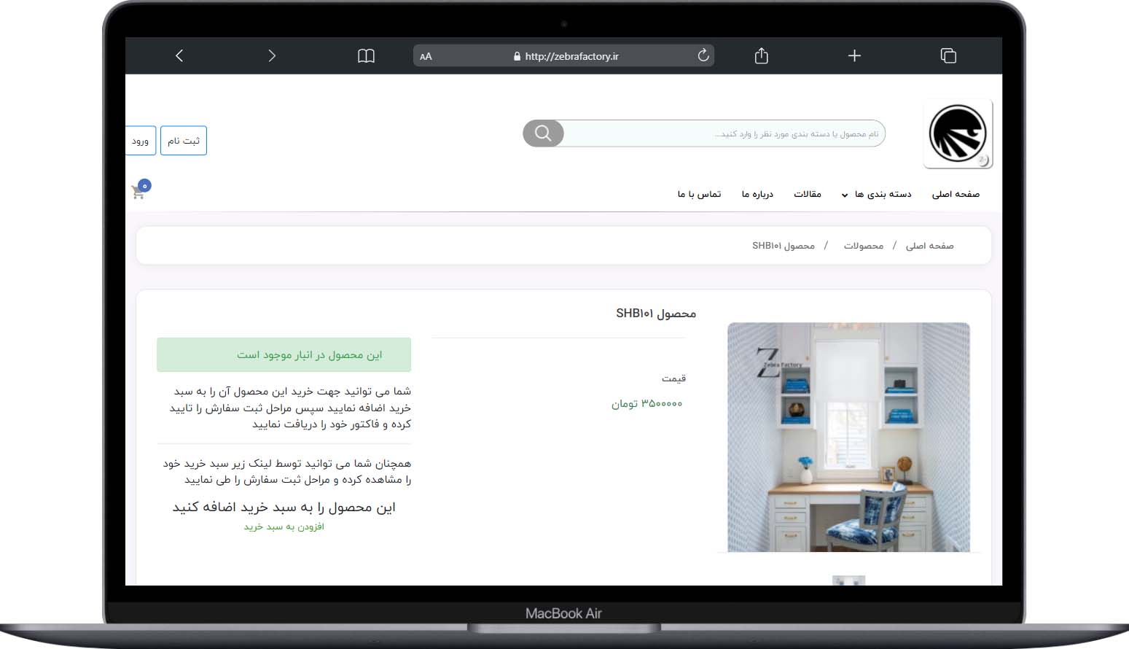Tap the AA reader text-size control
1129x649 pixels.
(426, 56)
